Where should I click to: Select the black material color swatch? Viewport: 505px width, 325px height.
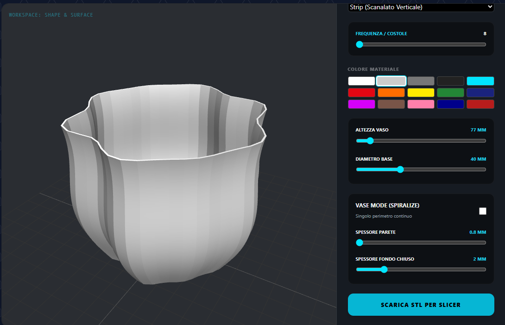tap(450, 81)
